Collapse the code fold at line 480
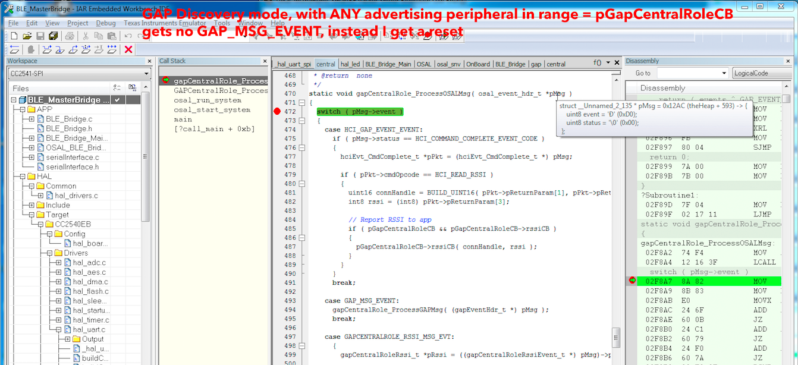The image size is (798, 365). coord(302,184)
